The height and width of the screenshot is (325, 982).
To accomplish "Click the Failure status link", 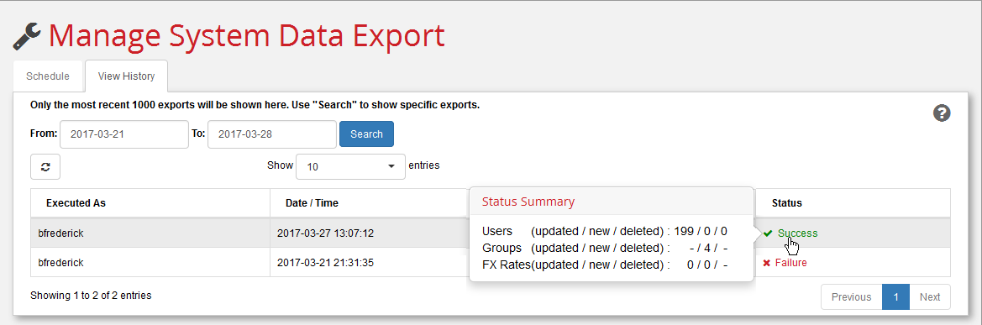I will (x=791, y=263).
